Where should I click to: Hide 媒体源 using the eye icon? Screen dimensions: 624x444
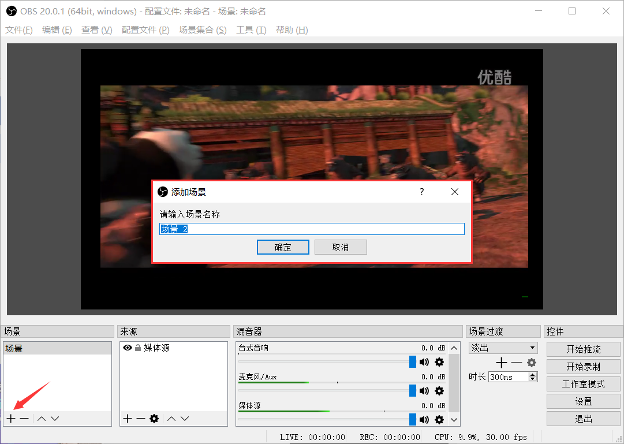pos(128,348)
